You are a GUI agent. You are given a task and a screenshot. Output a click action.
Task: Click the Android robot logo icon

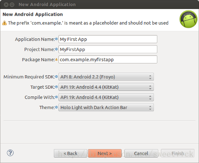[189, 19]
